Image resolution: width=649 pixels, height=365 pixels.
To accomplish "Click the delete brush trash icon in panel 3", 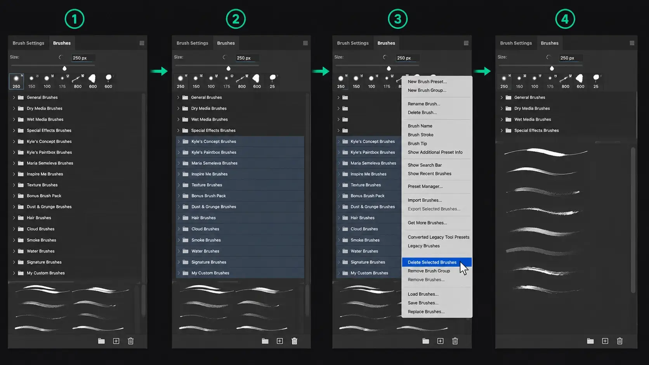I will pyautogui.click(x=455, y=341).
